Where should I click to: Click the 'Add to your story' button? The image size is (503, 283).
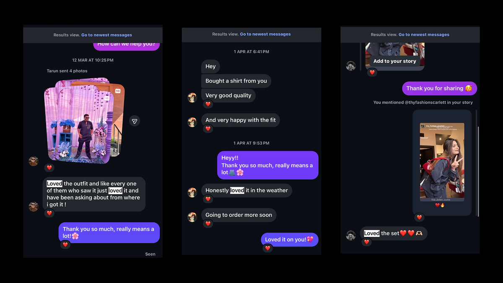pos(395,61)
